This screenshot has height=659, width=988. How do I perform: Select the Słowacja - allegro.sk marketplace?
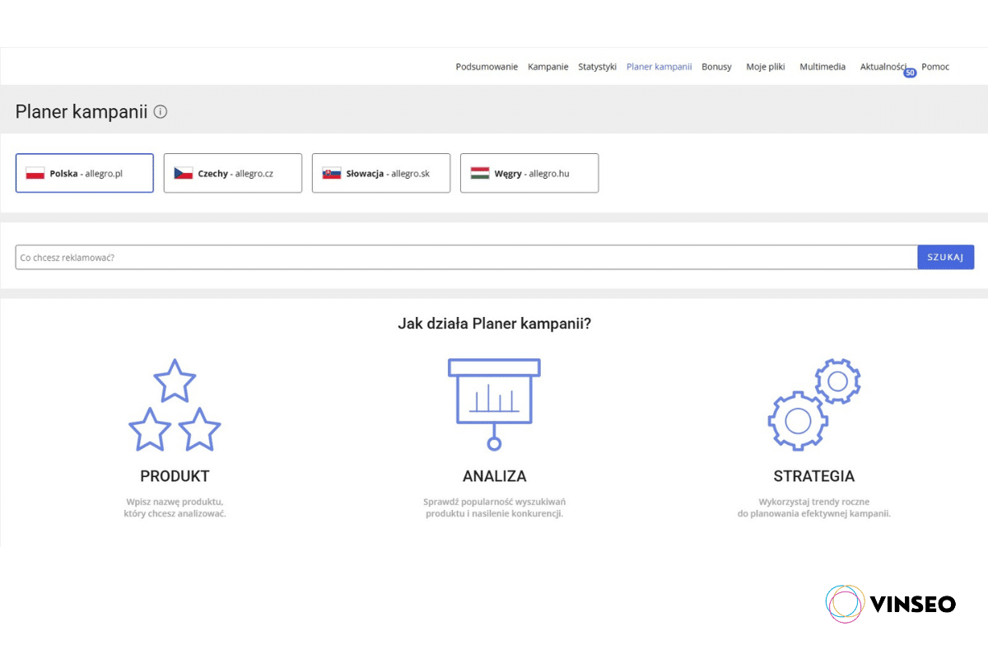[381, 173]
